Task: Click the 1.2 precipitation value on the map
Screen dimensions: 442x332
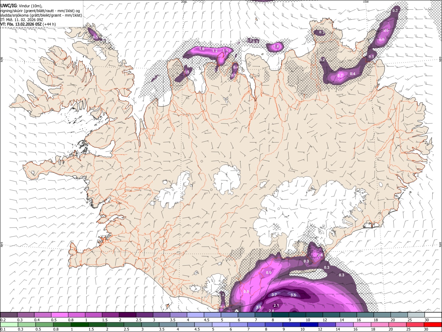Action: tap(215, 51)
